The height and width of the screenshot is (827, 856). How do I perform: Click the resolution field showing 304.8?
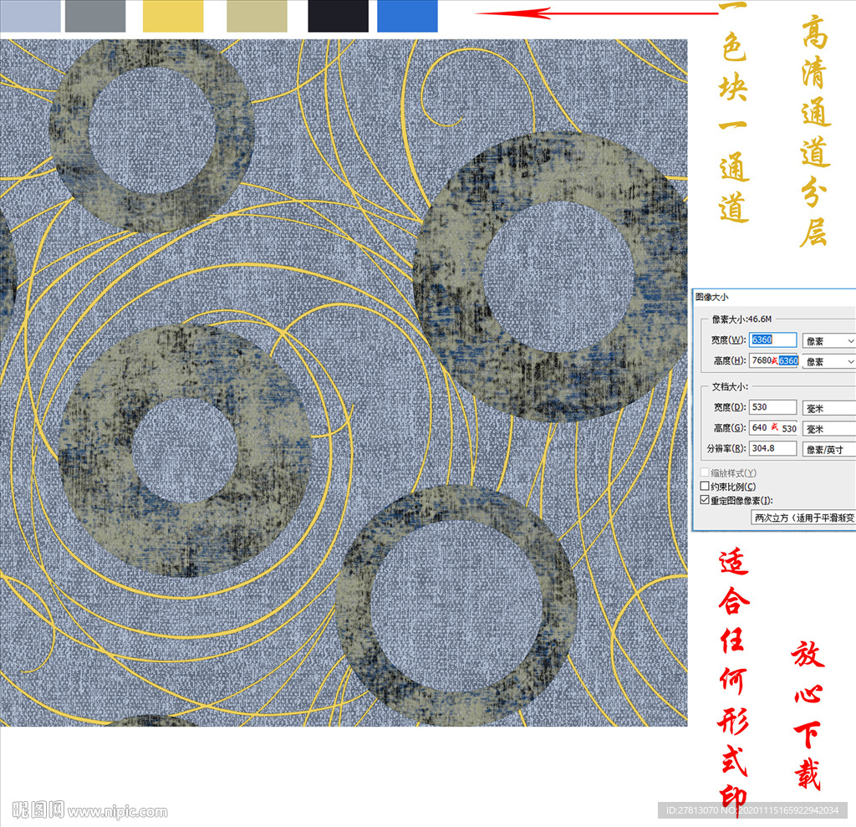[x=773, y=449]
